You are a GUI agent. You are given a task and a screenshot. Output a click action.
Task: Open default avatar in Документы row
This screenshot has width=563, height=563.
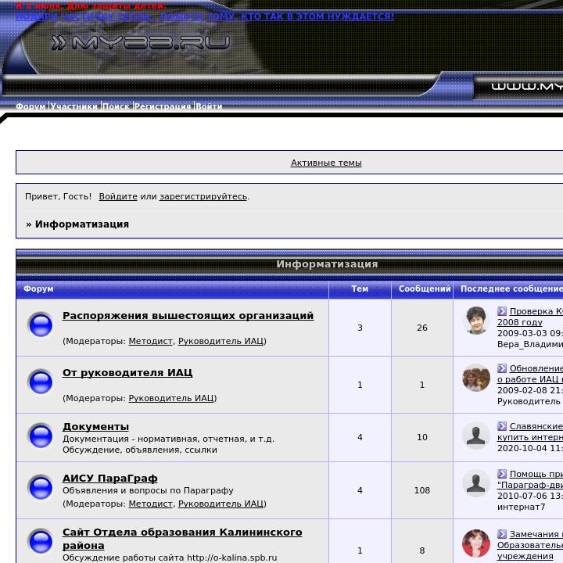pos(475,436)
